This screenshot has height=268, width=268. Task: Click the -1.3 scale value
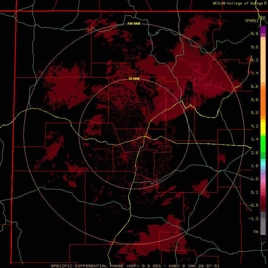coord(253,219)
